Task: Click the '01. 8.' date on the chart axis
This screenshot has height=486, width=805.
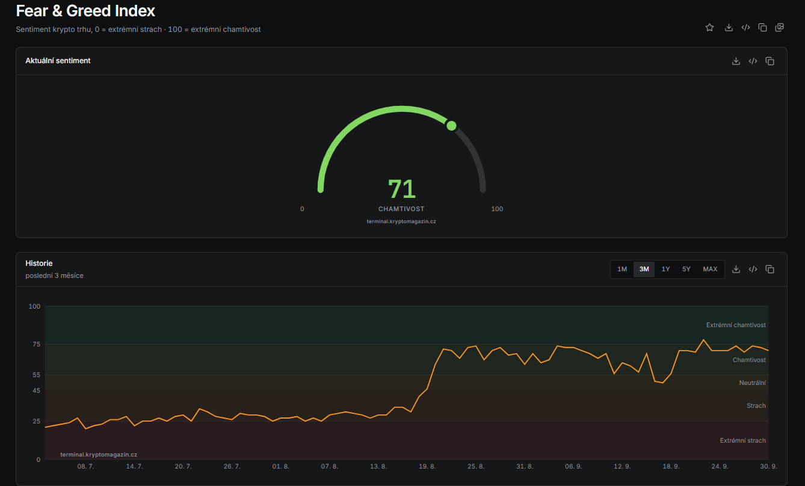Action: tap(280, 466)
